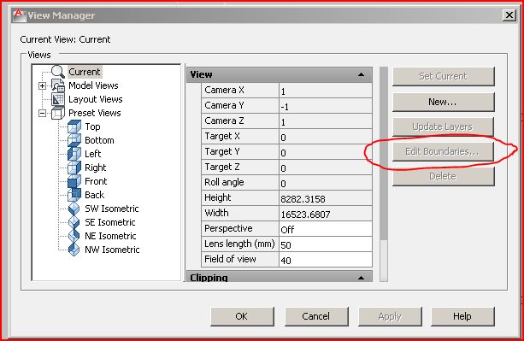Click the Apply button

[x=390, y=316]
